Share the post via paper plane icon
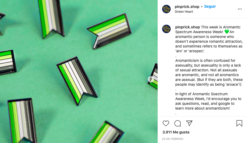 (x=189, y=123)
